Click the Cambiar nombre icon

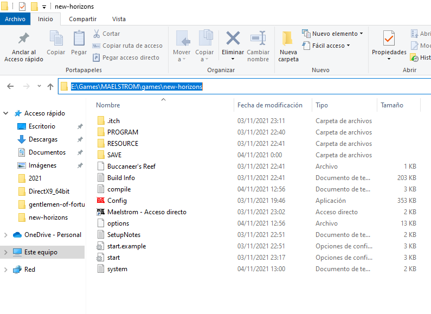point(258,38)
